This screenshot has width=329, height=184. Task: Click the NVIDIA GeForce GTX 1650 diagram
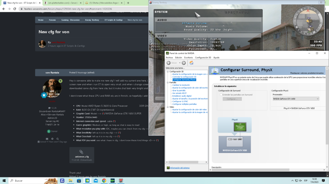(235, 144)
